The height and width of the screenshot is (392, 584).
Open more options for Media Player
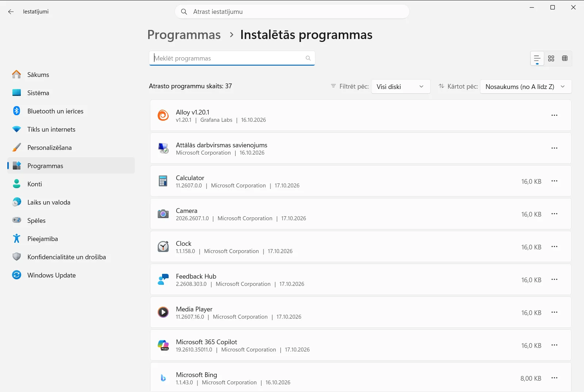(x=554, y=312)
